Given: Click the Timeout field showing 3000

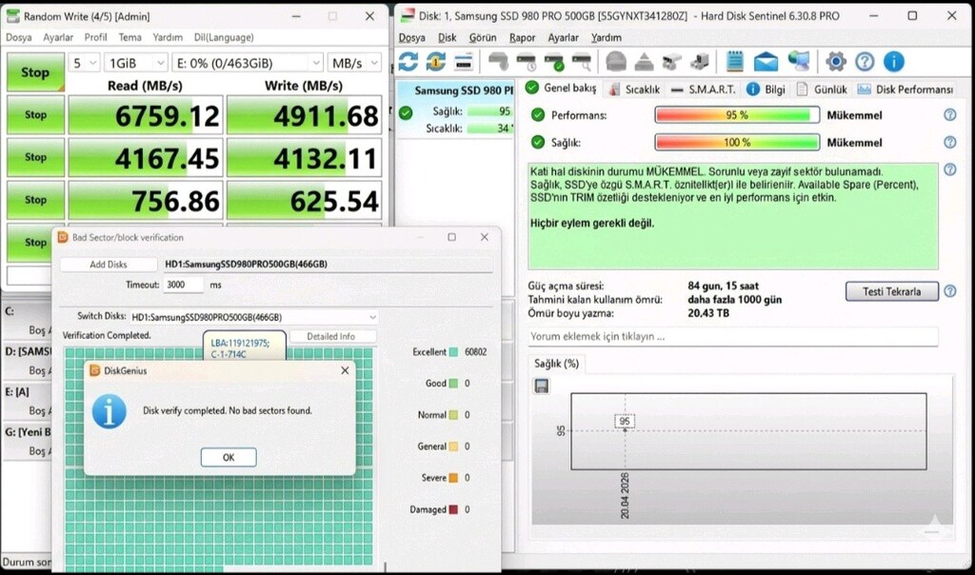Looking at the screenshot, I should 184,285.
